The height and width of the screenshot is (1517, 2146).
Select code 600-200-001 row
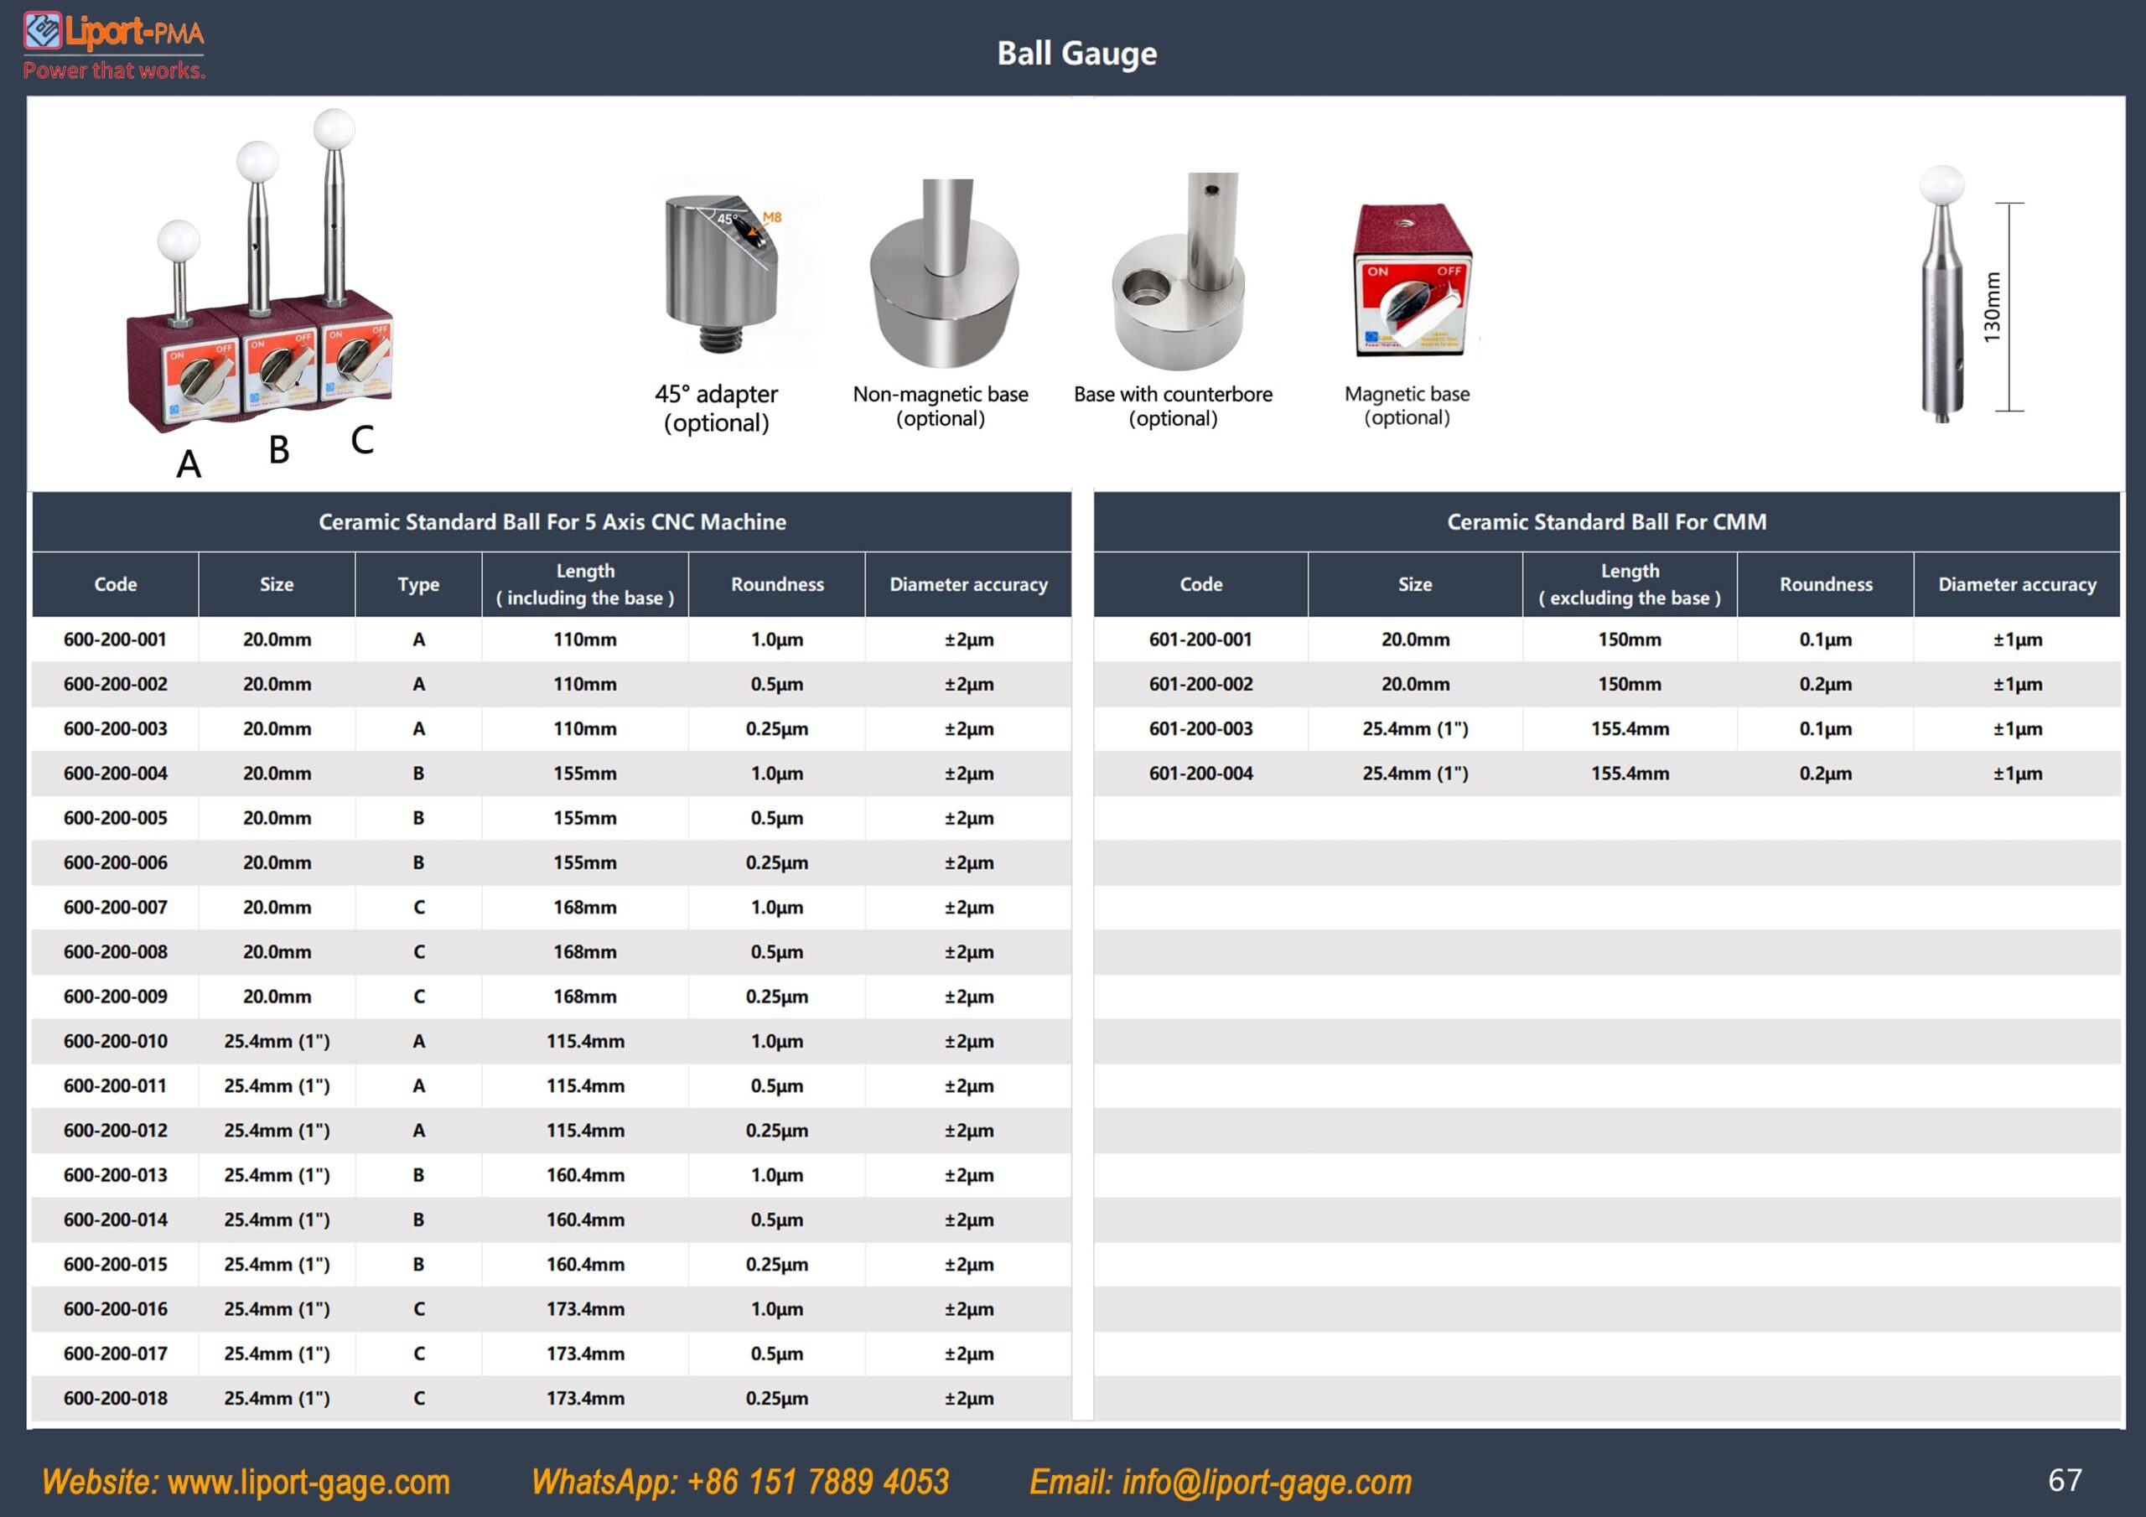[552, 639]
